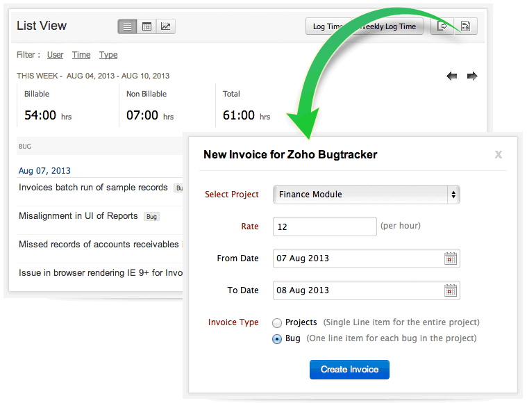Filter the list by User

pyautogui.click(x=55, y=54)
